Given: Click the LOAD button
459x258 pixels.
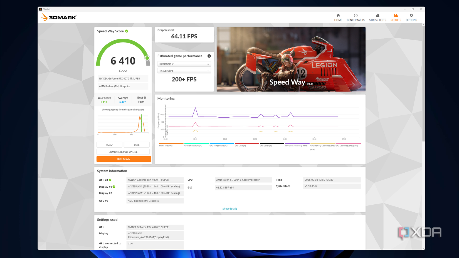Looking at the screenshot, I should click(x=109, y=145).
